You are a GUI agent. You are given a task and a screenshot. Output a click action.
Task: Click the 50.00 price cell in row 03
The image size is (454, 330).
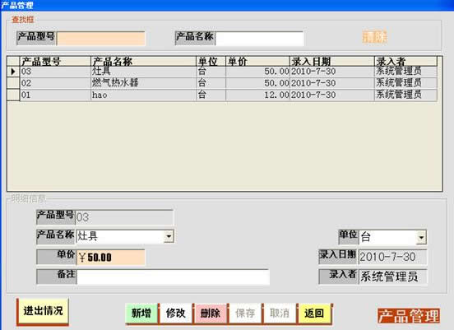(257, 72)
